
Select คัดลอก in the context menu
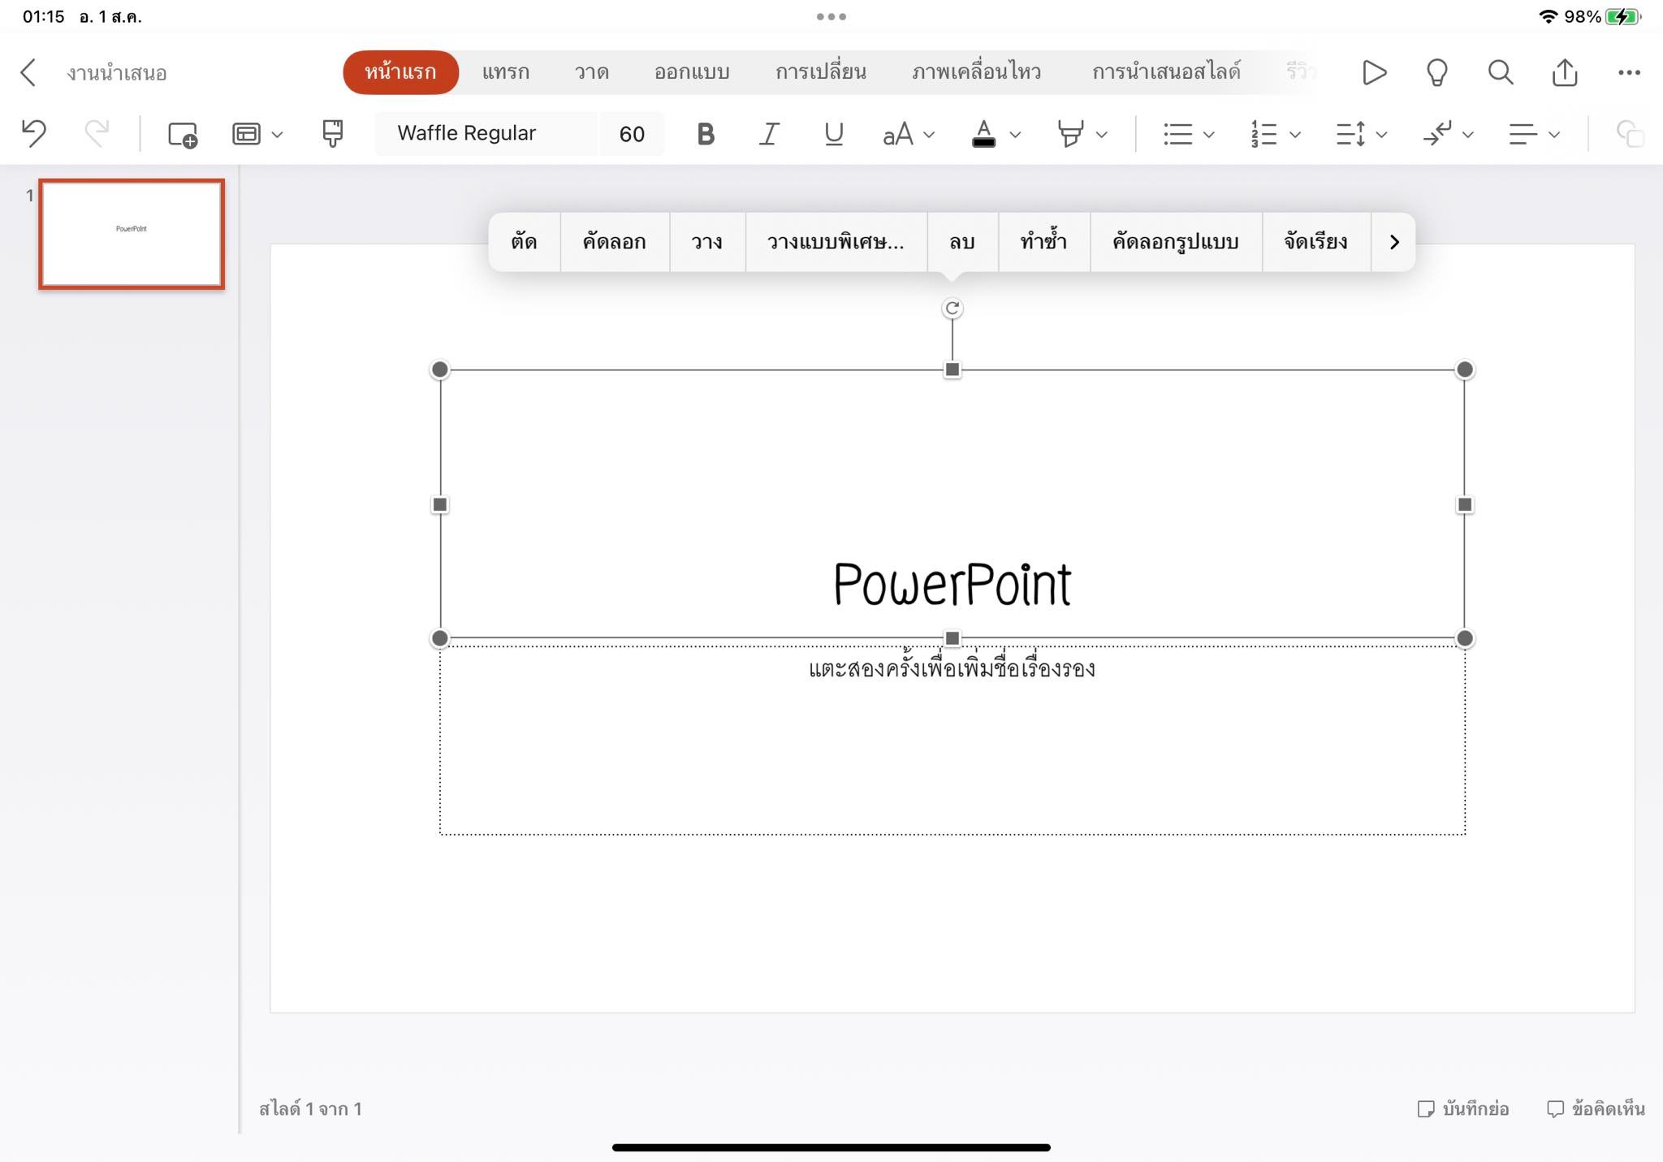(x=614, y=242)
